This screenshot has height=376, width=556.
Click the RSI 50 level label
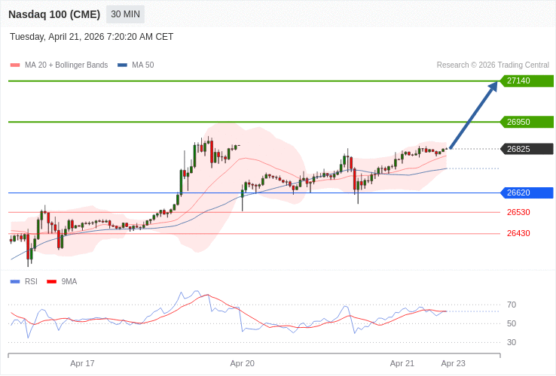(512, 323)
